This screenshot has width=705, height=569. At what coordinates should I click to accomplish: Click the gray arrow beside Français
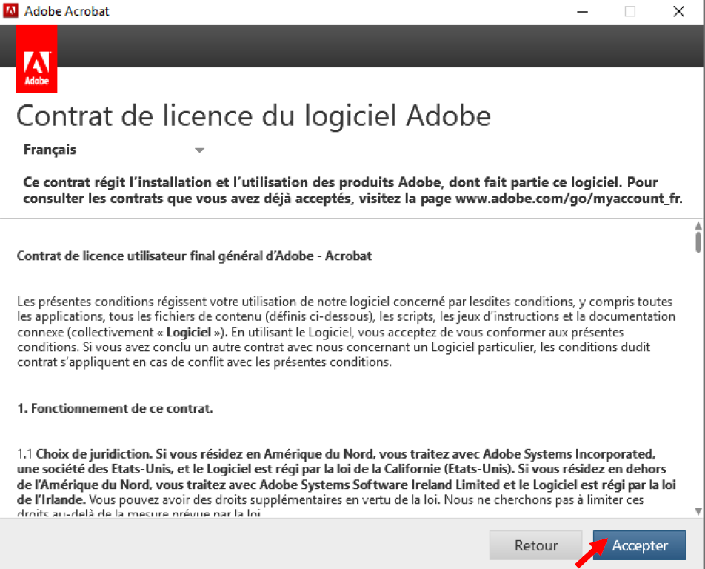click(198, 150)
